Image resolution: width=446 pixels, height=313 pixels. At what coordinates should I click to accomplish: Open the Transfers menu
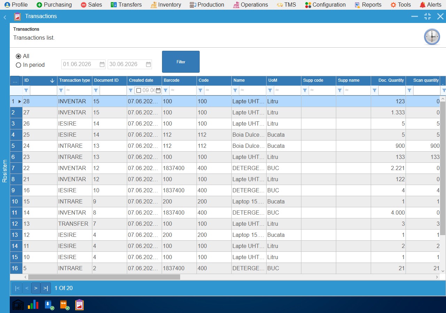point(126,5)
